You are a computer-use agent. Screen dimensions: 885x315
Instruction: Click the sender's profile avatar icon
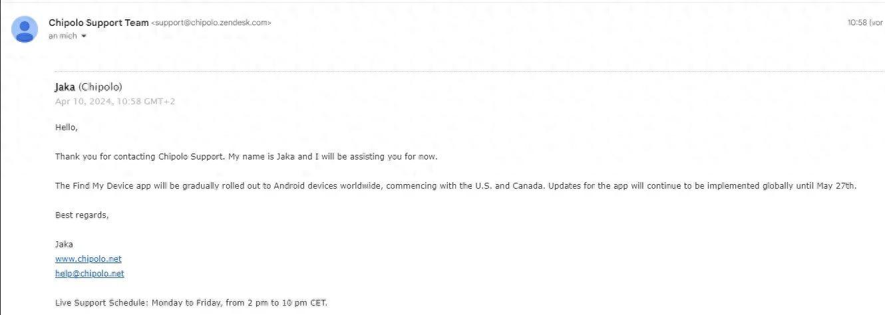tap(25, 29)
